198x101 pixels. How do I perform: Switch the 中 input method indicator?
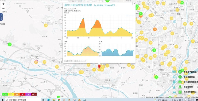pos(182,100)
